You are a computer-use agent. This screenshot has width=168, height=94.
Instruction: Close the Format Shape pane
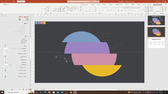[x=2, y=16]
